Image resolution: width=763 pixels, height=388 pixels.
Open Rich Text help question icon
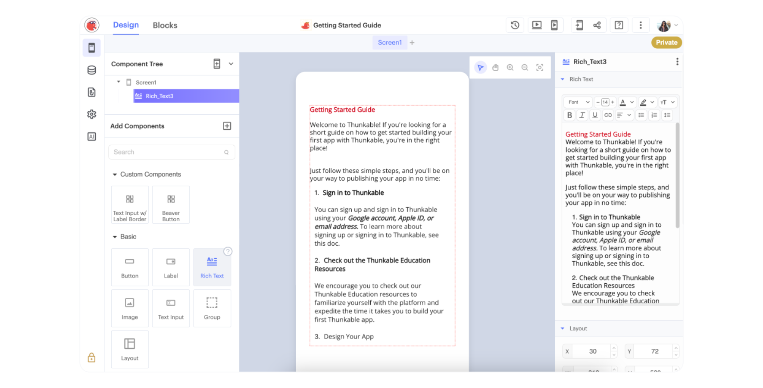(228, 251)
